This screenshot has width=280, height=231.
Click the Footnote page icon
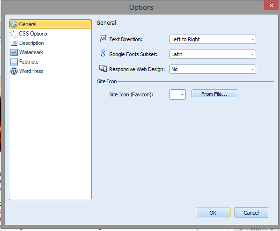14,62
